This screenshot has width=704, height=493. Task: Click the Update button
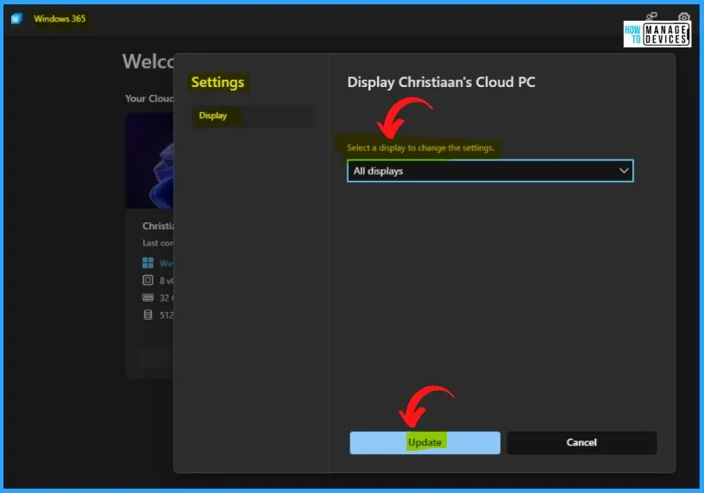coord(424,442)
